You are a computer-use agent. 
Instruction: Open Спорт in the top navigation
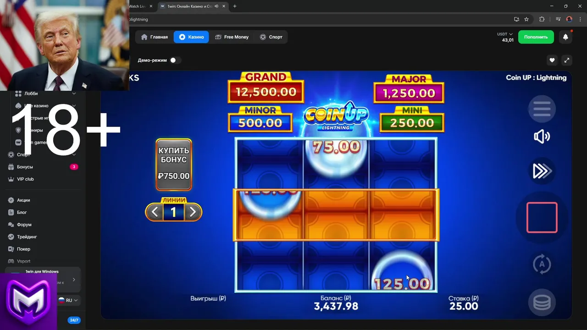tap(271, 37)
